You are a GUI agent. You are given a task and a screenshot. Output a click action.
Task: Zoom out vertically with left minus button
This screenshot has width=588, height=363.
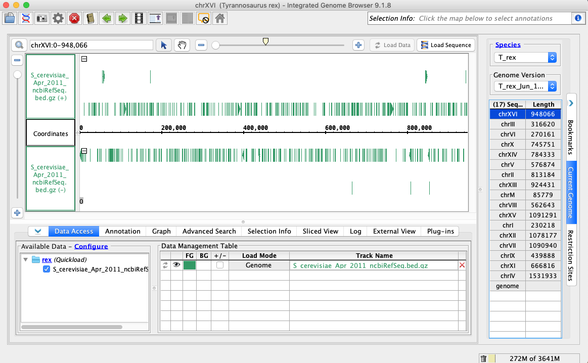point(17,60)
